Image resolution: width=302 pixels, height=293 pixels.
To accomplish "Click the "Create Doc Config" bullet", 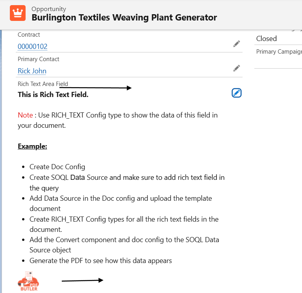I will click(x=57, y=167).
